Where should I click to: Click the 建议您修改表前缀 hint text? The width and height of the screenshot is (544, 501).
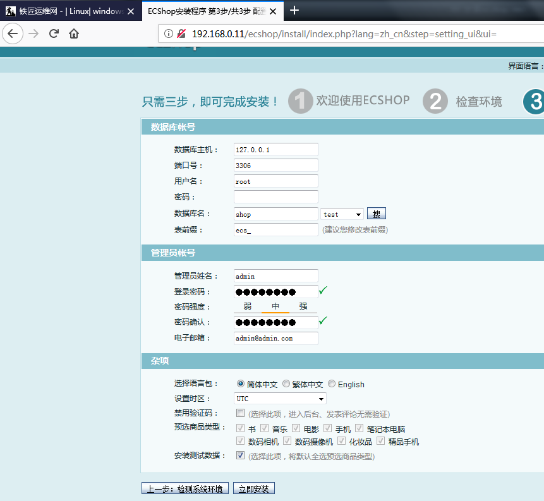pos(355,230)
